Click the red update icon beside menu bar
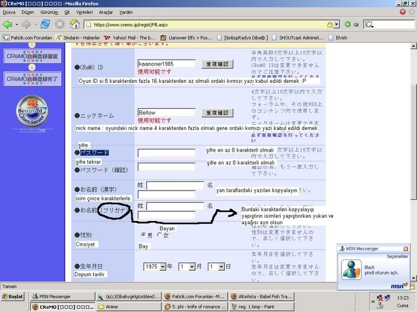417x312 pixels. 403,12
